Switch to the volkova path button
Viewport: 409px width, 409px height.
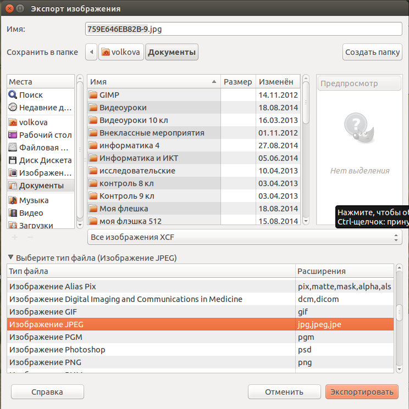click(121, 53)
